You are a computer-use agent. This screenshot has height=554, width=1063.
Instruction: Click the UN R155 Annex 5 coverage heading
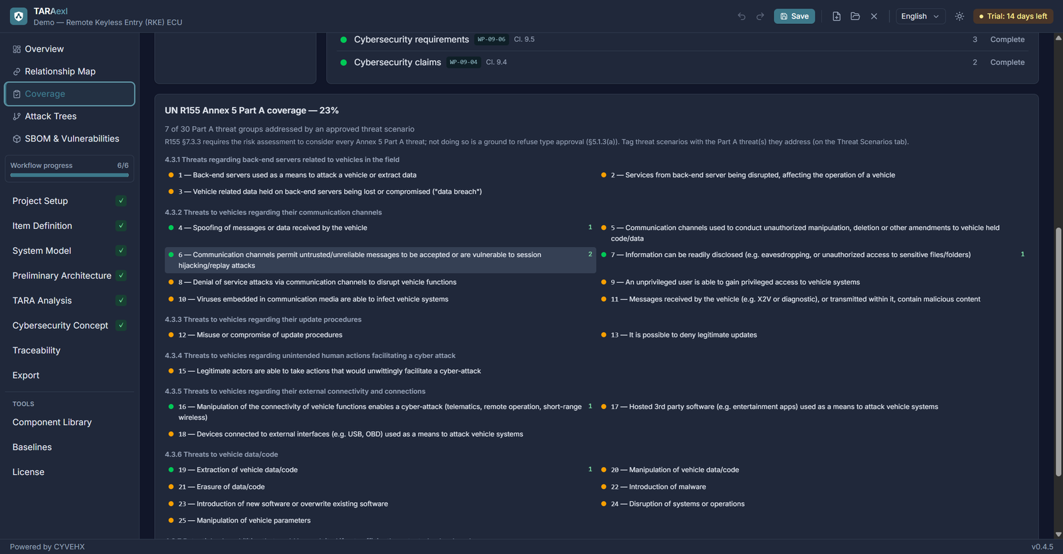tap(252, 110)
